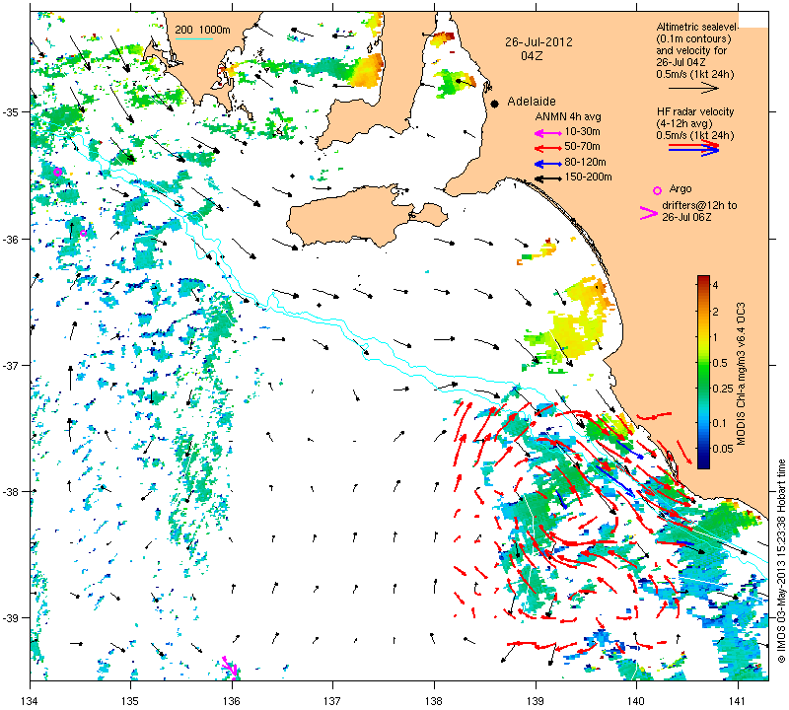Click the 'MODIS Chl-a mg/m3' colorbar title
Viewport: 789px width, 710px height.
click(x=741, y=373)
